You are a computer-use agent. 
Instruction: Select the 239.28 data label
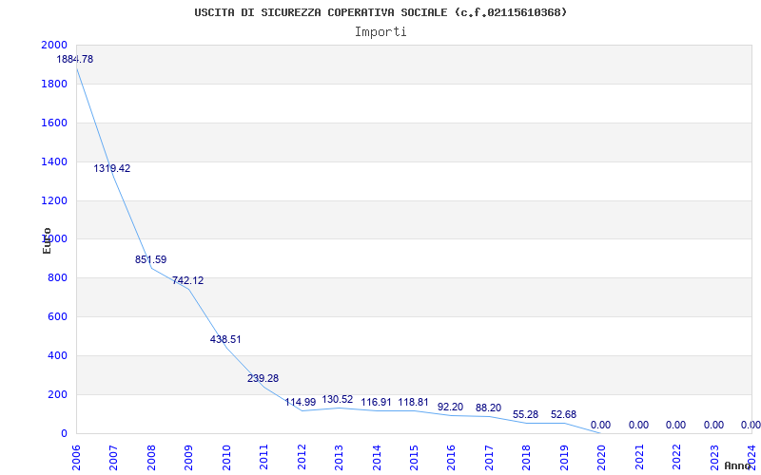(263, 378)
